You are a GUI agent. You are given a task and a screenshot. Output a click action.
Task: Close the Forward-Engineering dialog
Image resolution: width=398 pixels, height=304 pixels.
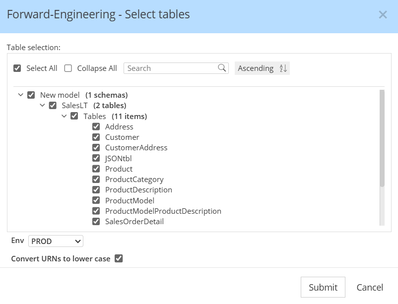[x=383, y=15]
